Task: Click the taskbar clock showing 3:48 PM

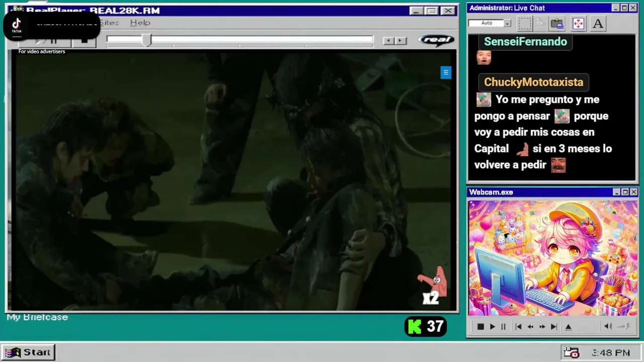Action: 611,353
